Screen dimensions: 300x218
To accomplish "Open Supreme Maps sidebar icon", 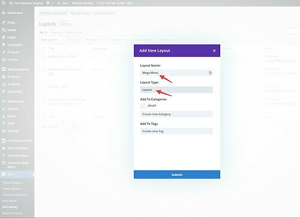I will 4,156.
